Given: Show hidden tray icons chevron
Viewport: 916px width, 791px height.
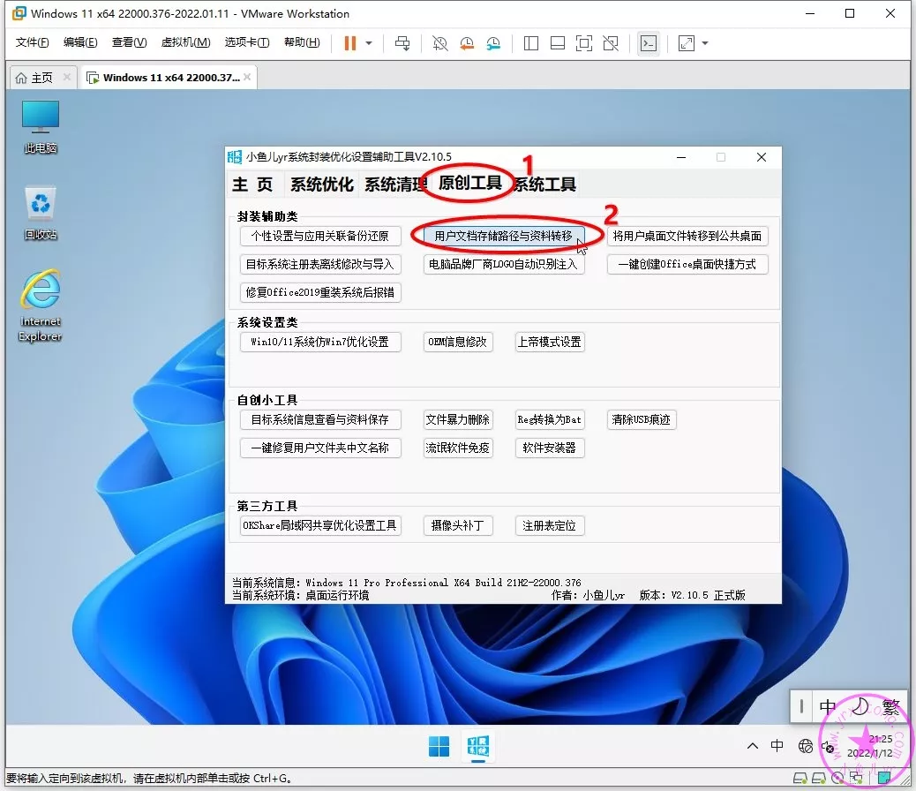Looking at the screenshot, I should coord(751,746).
